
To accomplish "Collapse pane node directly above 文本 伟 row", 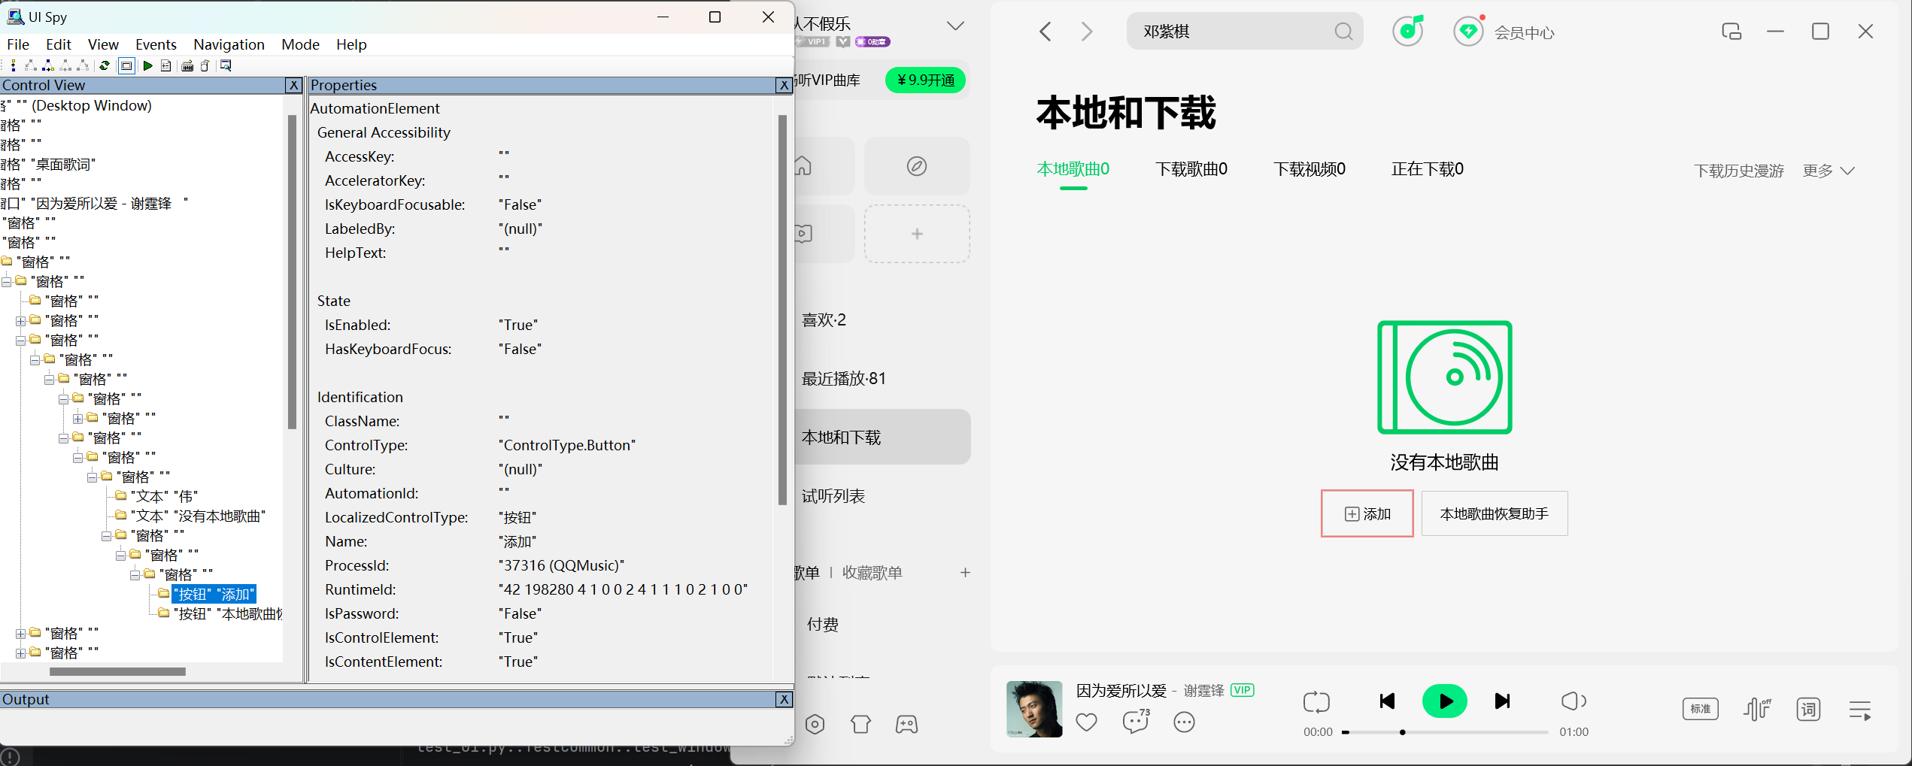I will pyautogui.click(x=92, y=477).
